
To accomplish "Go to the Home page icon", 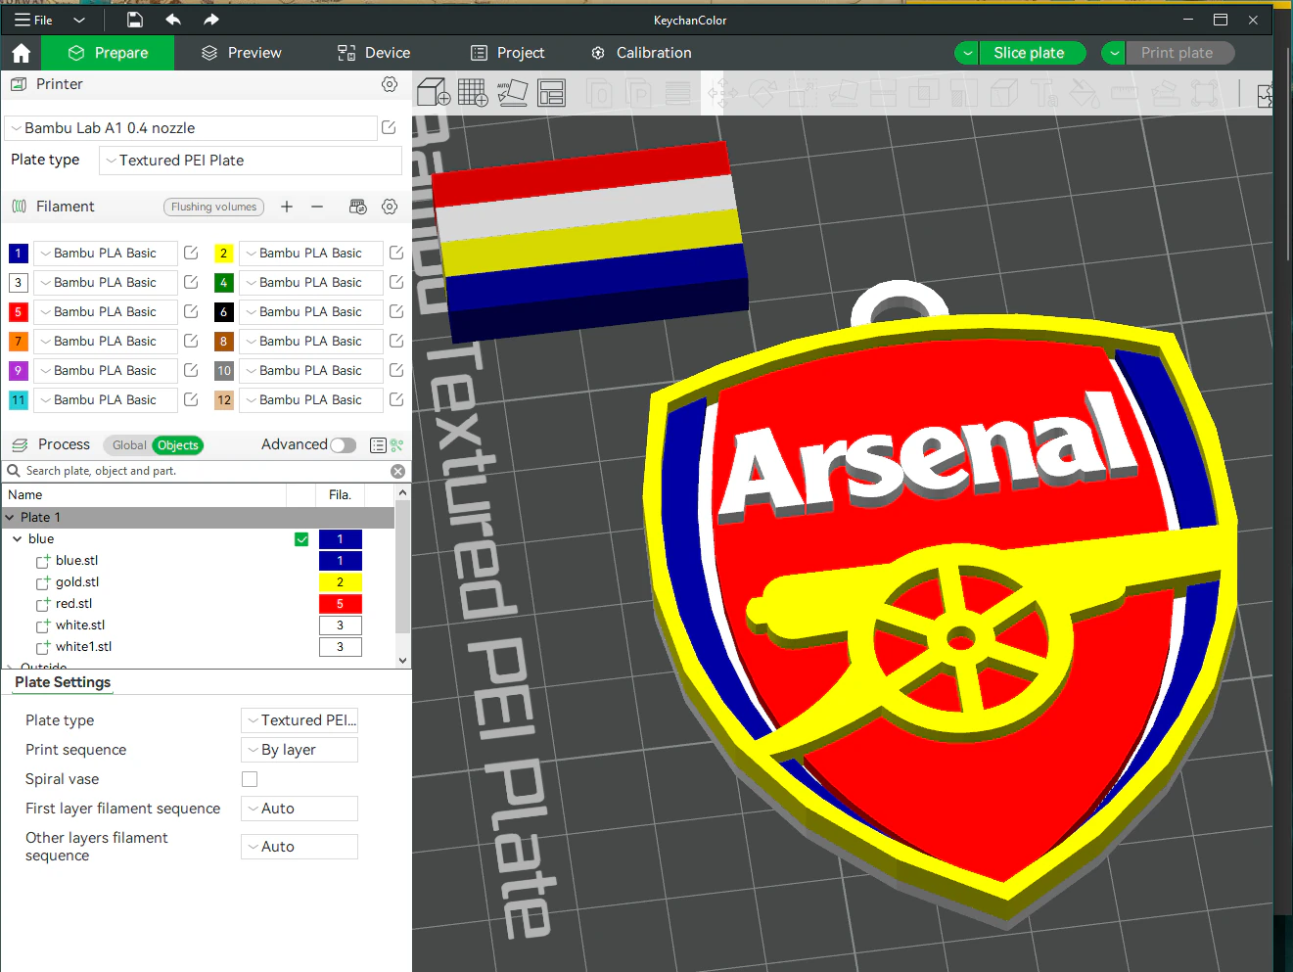I will tap(22, 53).
